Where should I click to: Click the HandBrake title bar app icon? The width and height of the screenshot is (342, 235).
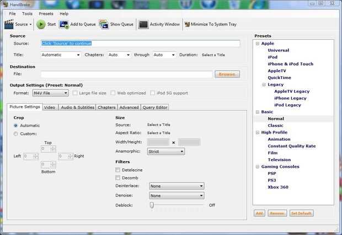pos(5,4)
